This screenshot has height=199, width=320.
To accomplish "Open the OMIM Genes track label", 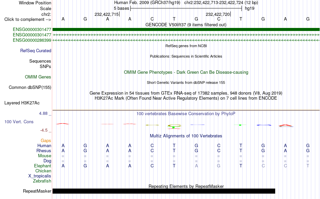I will click(38, 77).
